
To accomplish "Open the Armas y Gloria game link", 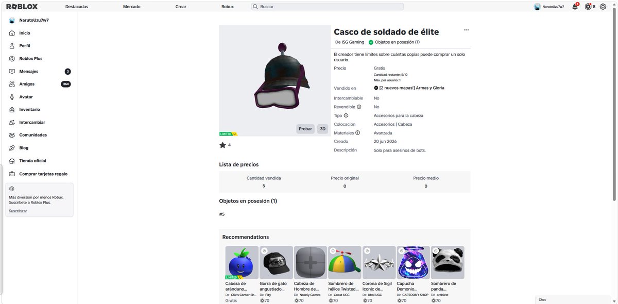I will pos(411,88).
